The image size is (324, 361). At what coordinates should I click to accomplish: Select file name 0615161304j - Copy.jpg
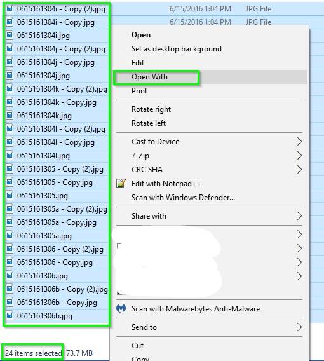pyautogui.click(x=56, y=62)
